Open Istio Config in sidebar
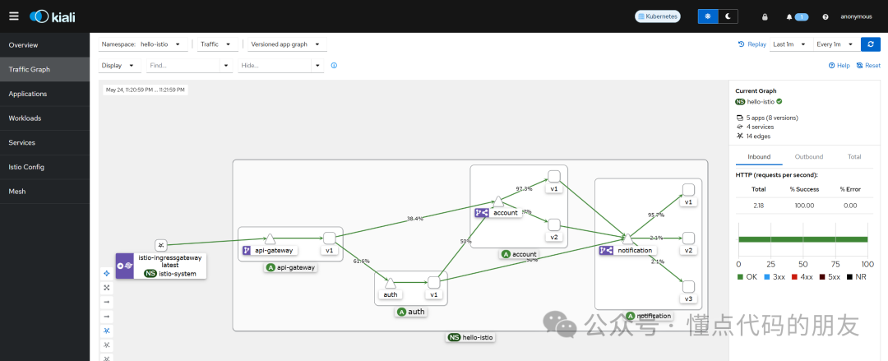 pos(44,167)
